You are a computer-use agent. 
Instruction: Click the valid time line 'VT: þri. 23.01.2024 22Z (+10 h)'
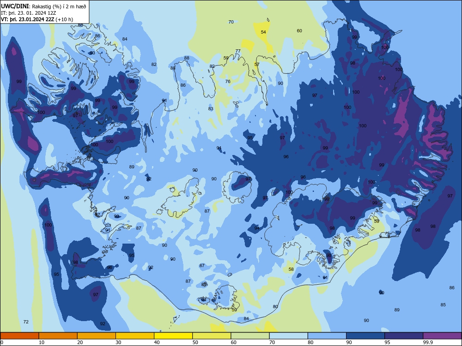pos(37,19)
